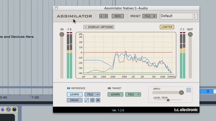Image resolution: width=216 pixels, height=121 pixels.
Task: Step to the next preset with down arrow
Action: click(194, 17)
